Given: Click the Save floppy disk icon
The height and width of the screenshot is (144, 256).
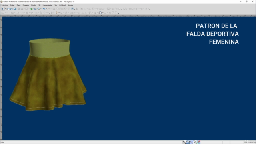Looking at the screenshot, I should [x=15, y=9].
